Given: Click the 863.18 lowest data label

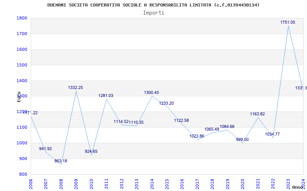Looking at the screenshot, I should 61,161.
